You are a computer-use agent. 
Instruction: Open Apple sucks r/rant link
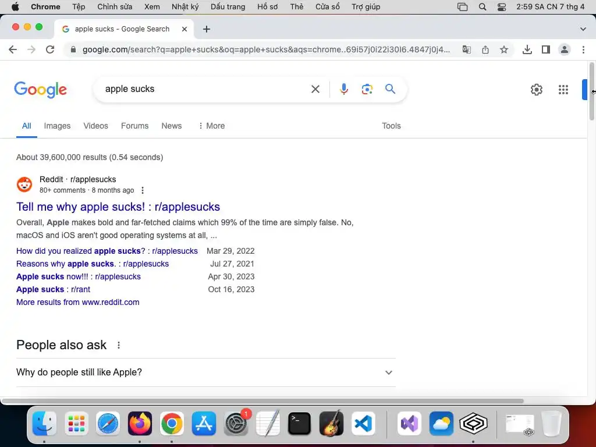[53, 290]
